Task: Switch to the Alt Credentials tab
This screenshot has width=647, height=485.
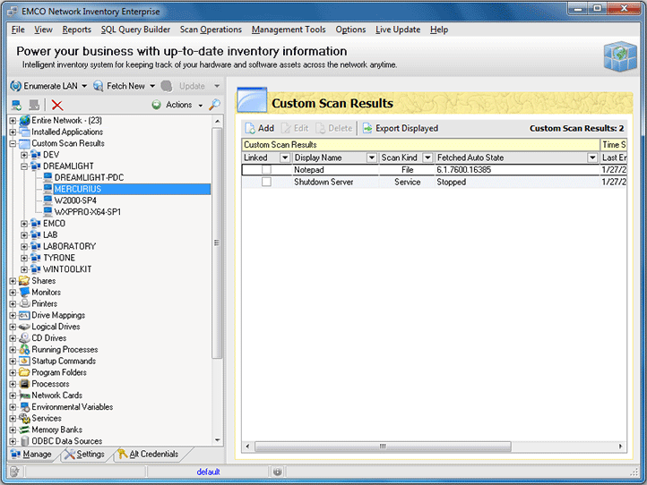Action: [152, 455]
